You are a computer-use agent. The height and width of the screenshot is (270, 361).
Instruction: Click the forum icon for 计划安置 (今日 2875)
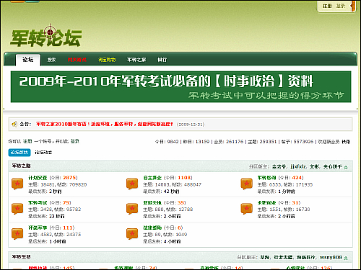[17, 184]
